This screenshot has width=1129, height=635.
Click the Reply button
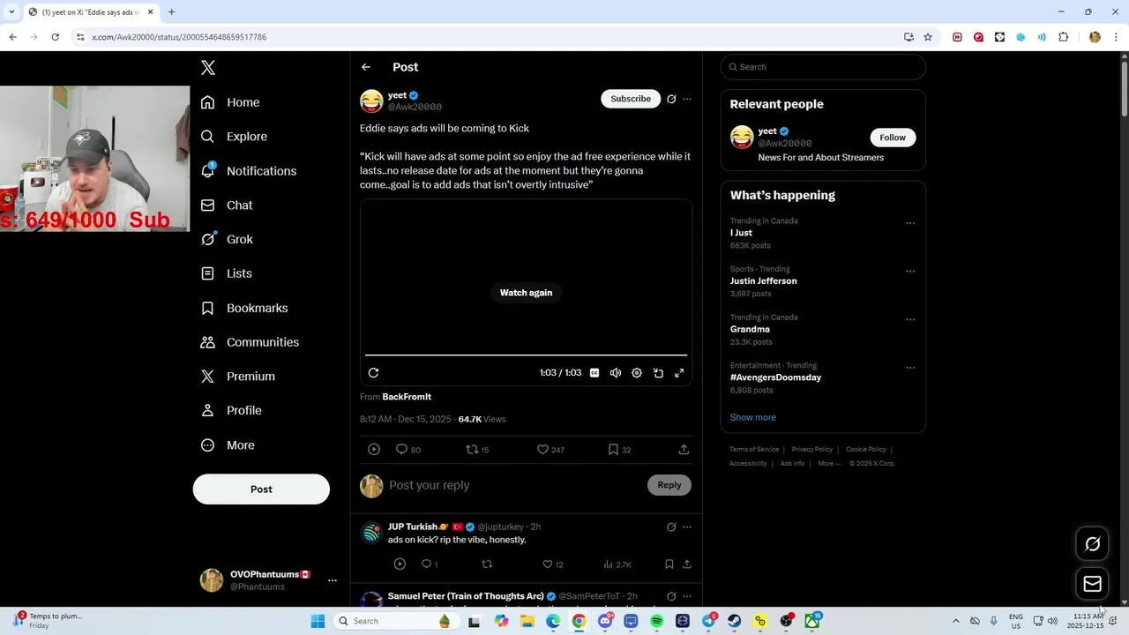click(669, 485)
